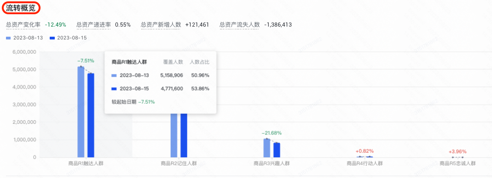This screenshot has height=178, width=492.
Task: Click the -21.68% label above R3 bars
Action: [272, 133]
